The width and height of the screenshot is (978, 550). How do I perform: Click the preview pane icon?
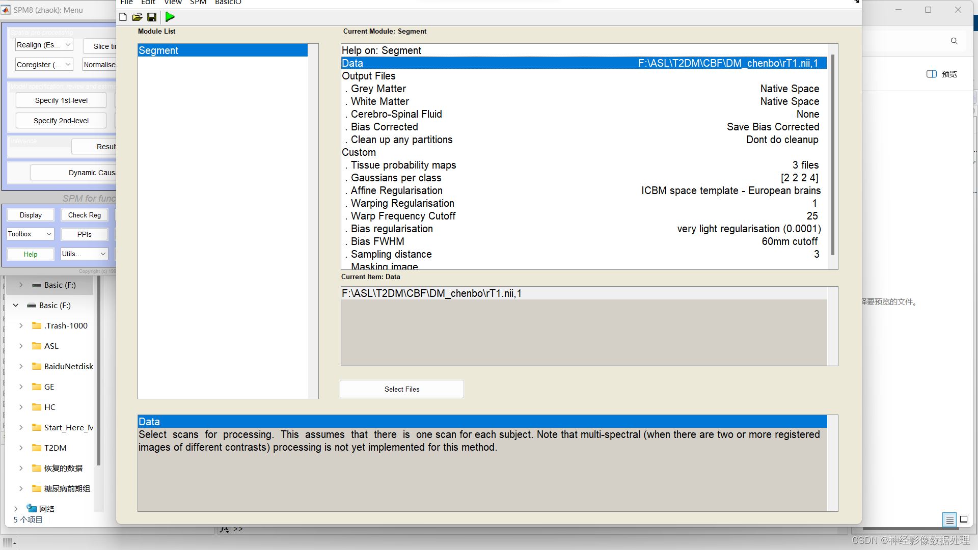(x=932, y=74)
